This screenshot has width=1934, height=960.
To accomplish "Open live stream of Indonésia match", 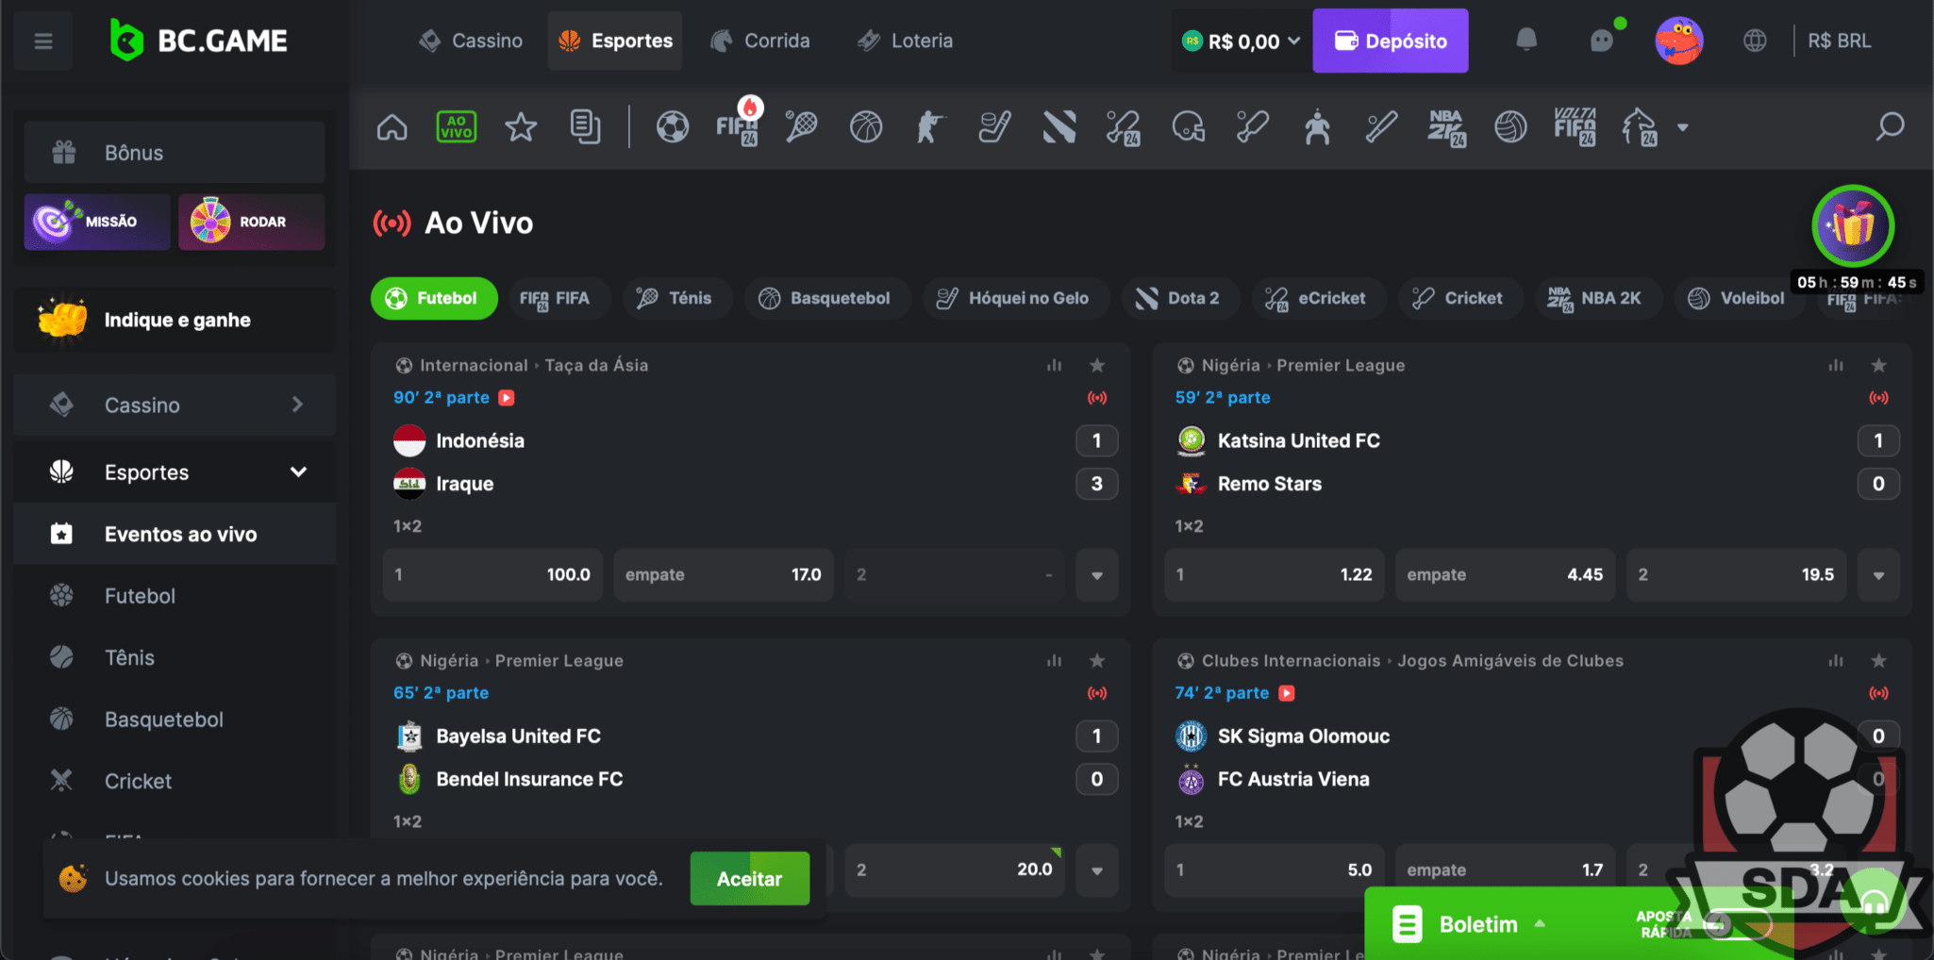I will tap(507, 397).
